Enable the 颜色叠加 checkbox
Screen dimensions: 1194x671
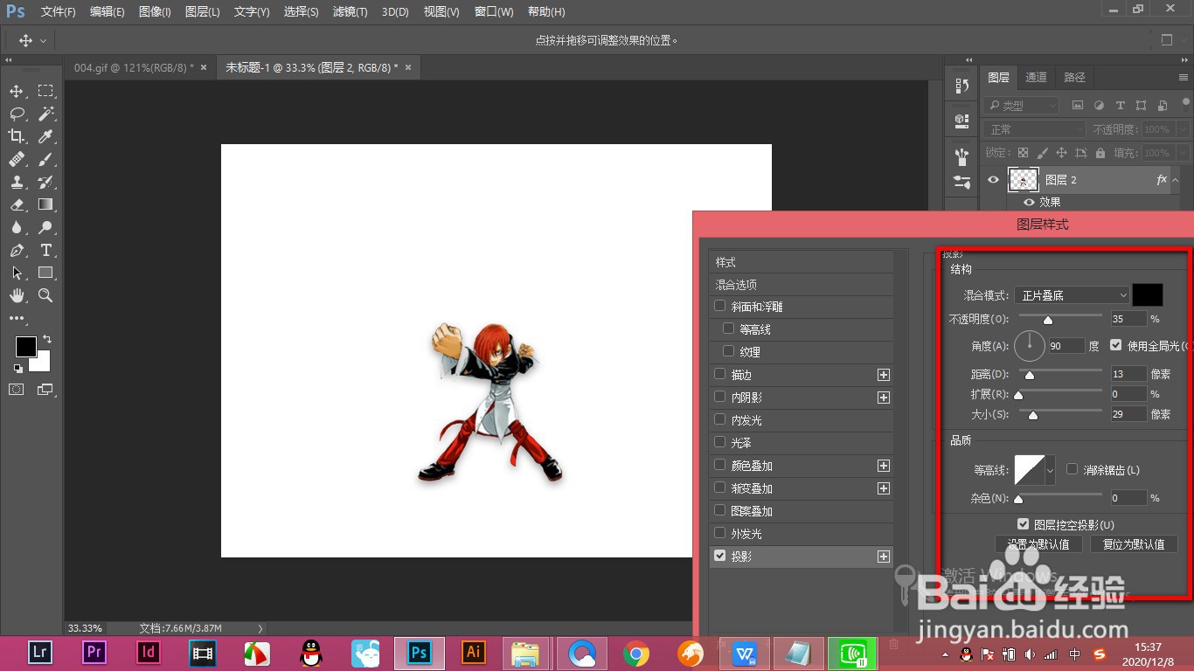[x=720, y=465]
